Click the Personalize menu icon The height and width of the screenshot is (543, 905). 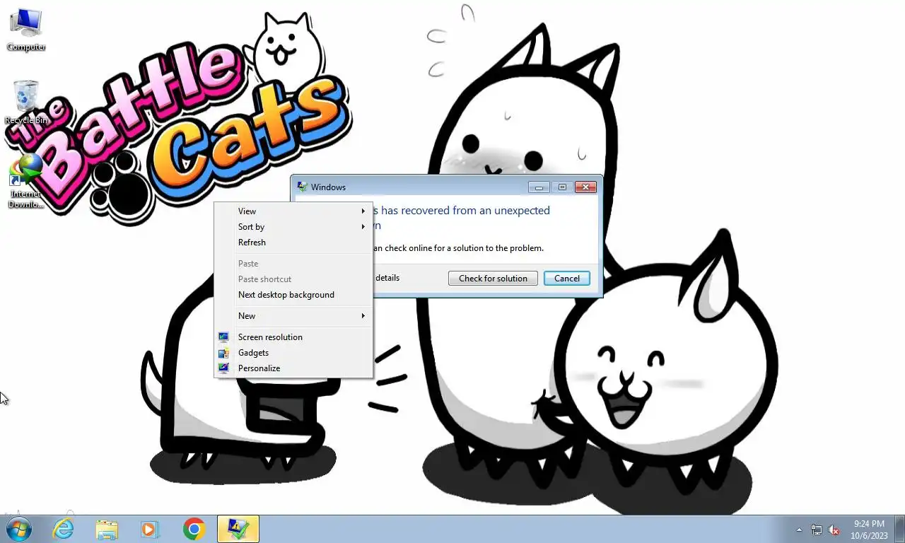pyautogui.click(x=223, y=368)
